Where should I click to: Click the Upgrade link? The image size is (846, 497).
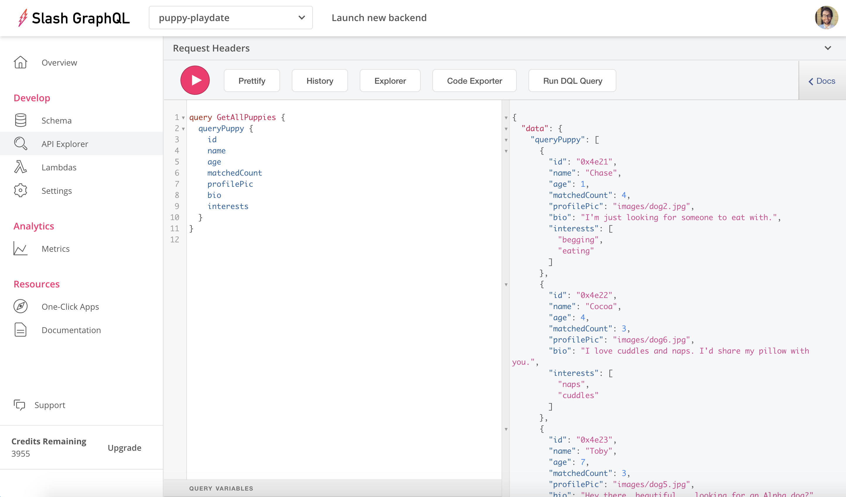pyautogui.click(x=124, y=448)
